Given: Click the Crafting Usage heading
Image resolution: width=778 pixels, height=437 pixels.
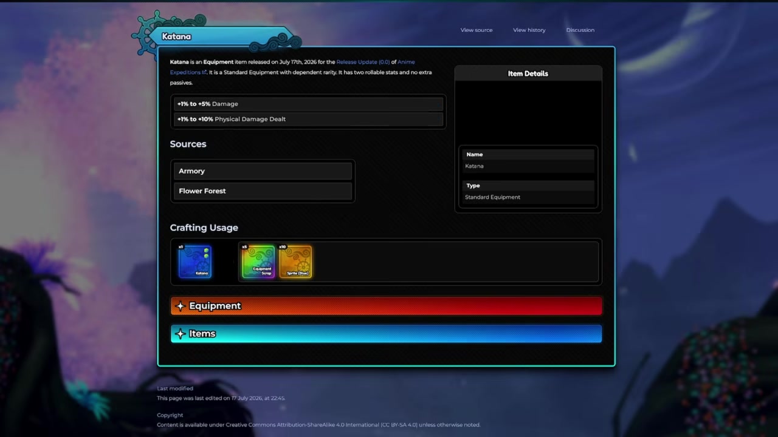Looking at the screenshot, I should pos(204,228).
